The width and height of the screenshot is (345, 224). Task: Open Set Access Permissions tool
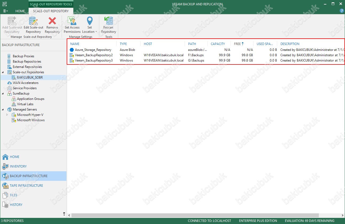[x=72, y=21]
